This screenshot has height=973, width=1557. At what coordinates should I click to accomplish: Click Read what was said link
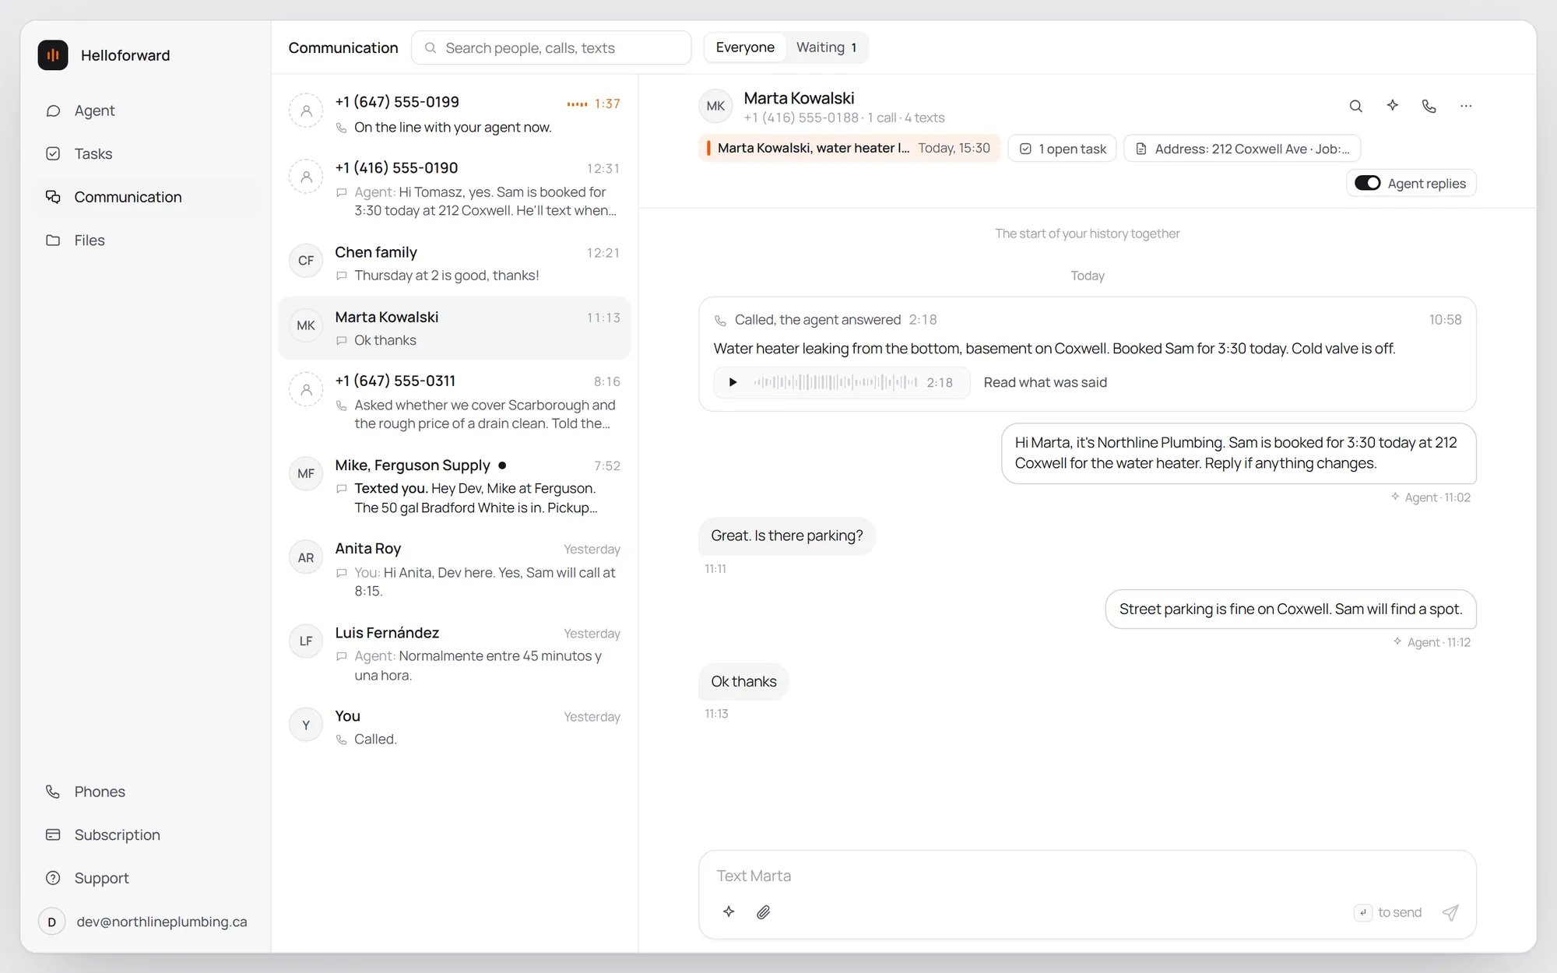pos(1045,382)
